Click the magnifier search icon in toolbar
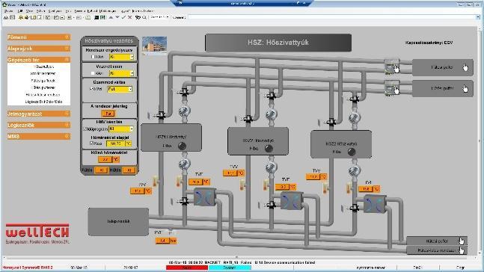The image size is (484, 272). coord(144,18)
